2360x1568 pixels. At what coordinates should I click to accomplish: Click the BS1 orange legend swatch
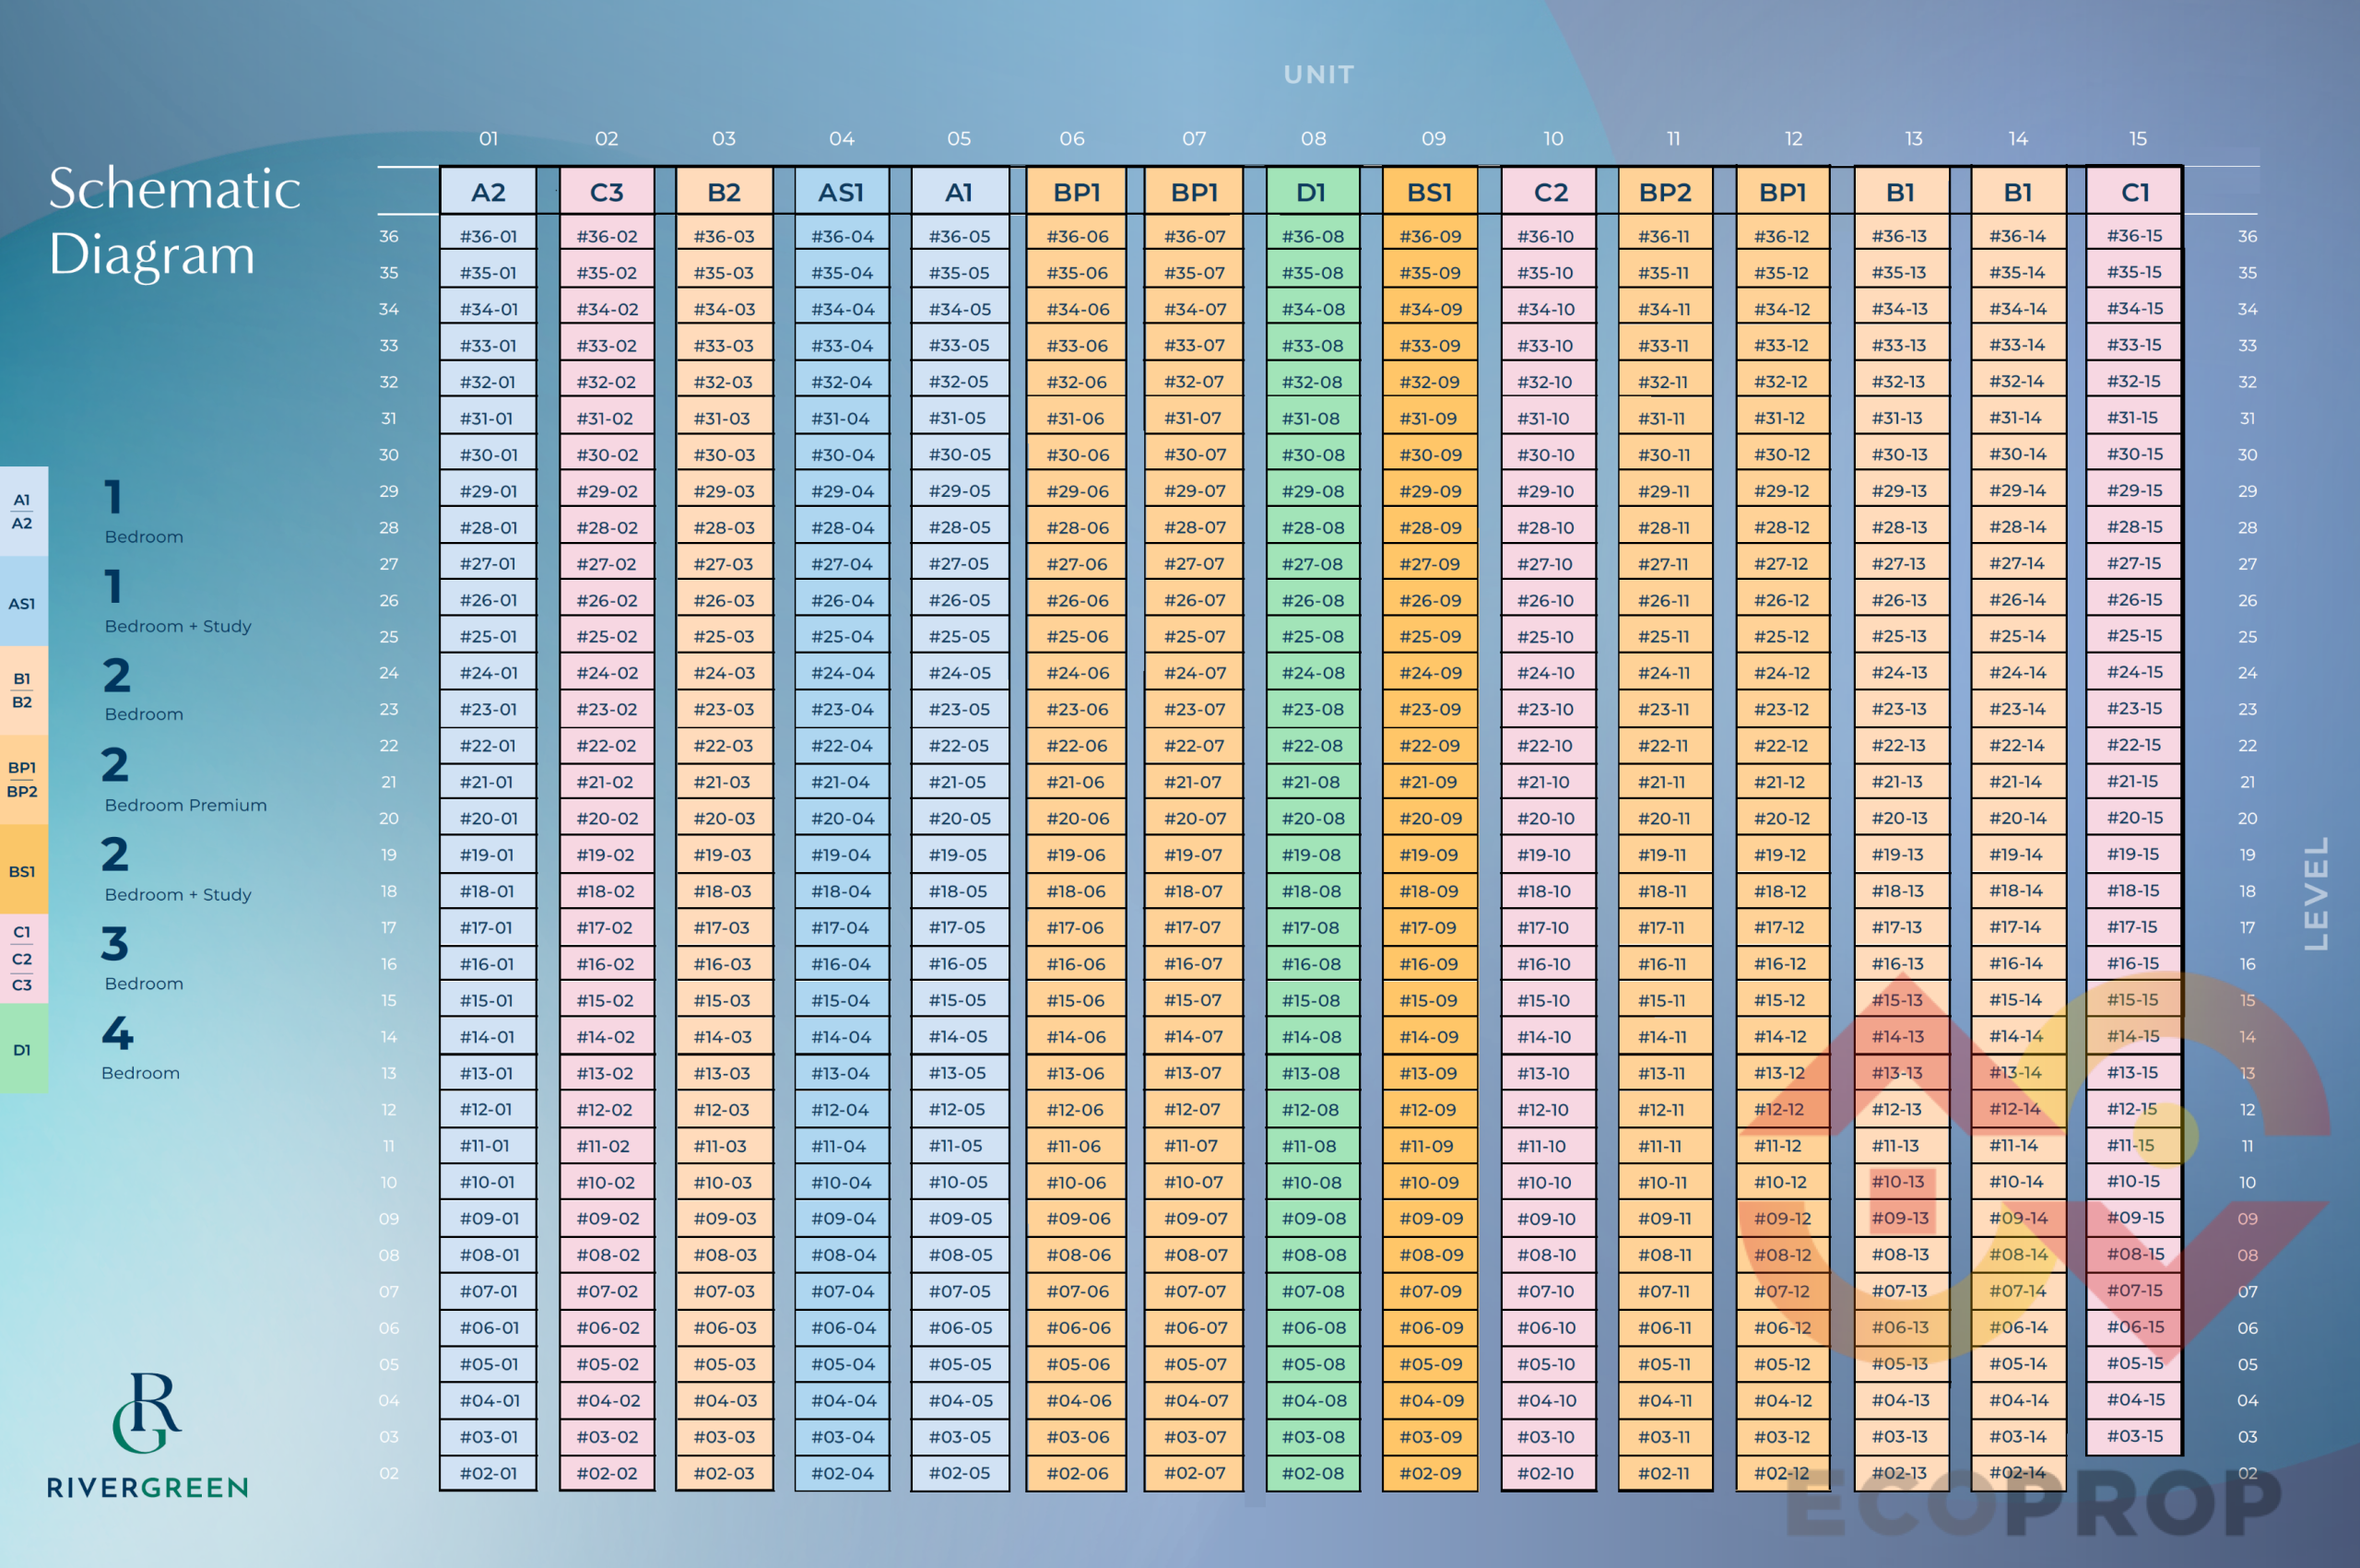click(x=23, y=870)
